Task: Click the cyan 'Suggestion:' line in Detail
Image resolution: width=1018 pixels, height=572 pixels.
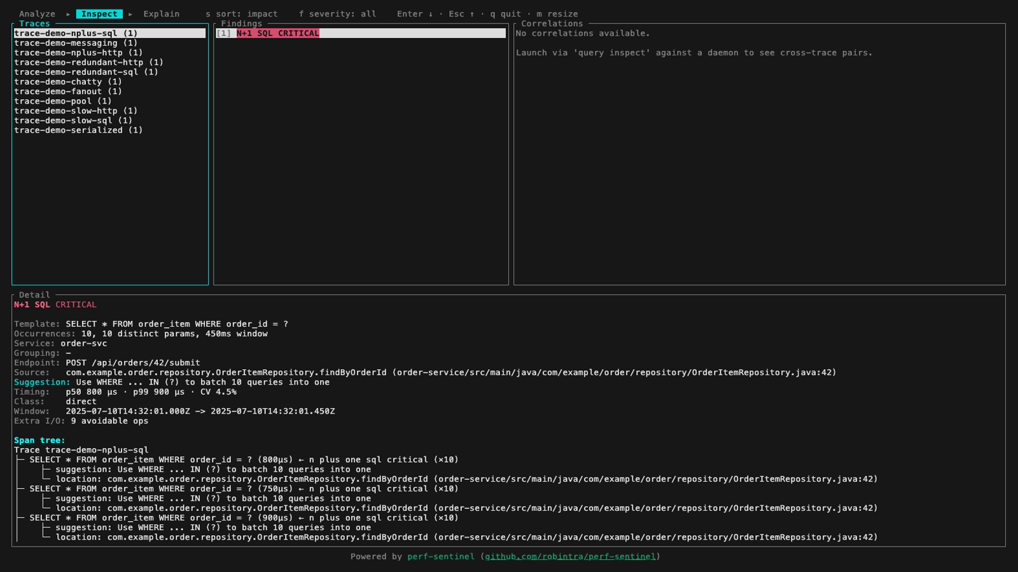Action: (172, 382)
